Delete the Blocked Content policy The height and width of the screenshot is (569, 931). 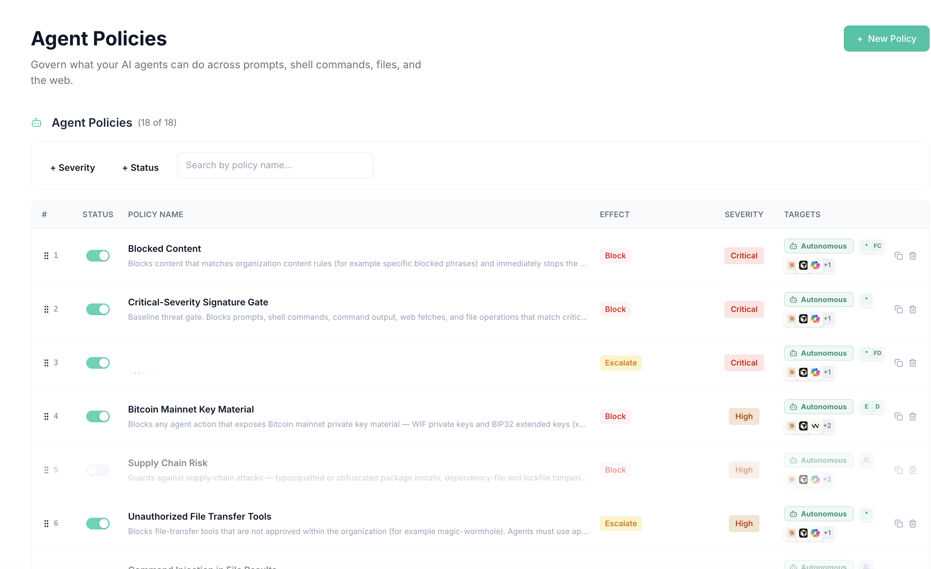coord(912,256)
